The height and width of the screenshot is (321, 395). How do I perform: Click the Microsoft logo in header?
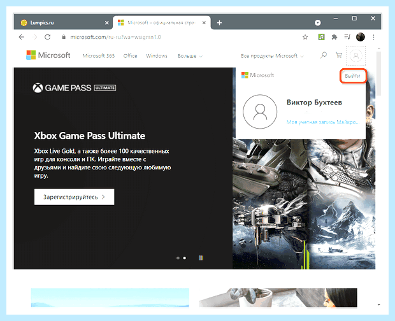coord(48,55)
